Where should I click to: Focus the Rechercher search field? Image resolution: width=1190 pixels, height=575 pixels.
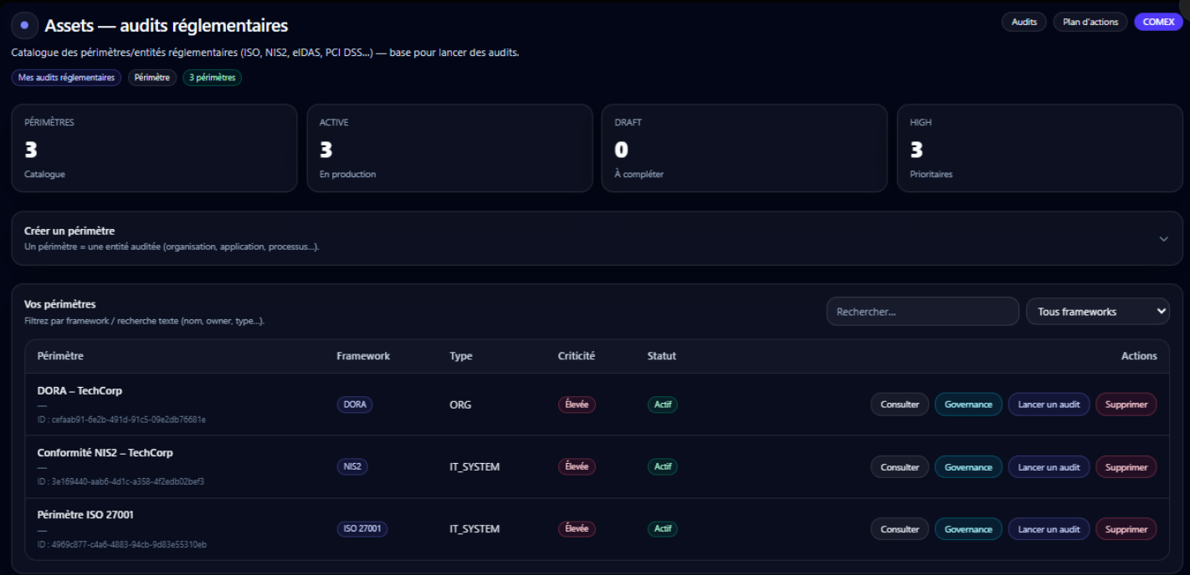point(922,312)
